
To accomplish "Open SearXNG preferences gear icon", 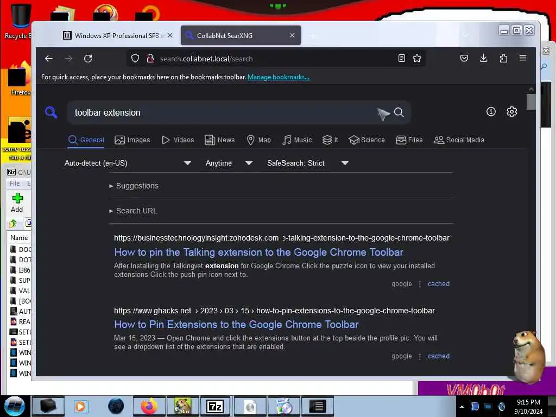I will (x=511, y=112).
